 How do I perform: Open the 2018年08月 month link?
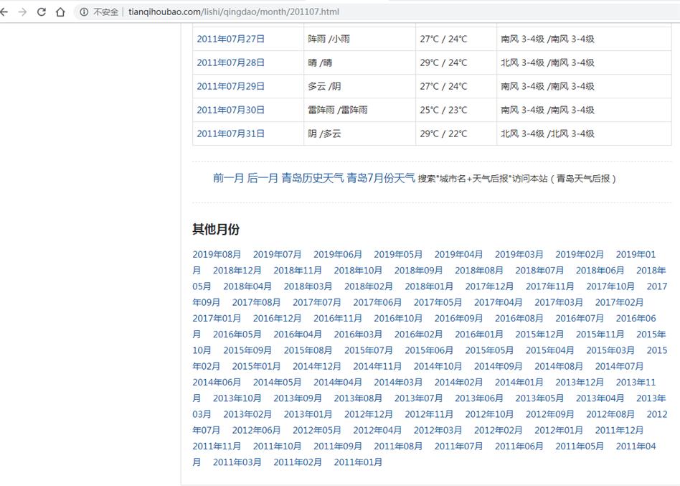pyautogui.click(x=479, y=271)
